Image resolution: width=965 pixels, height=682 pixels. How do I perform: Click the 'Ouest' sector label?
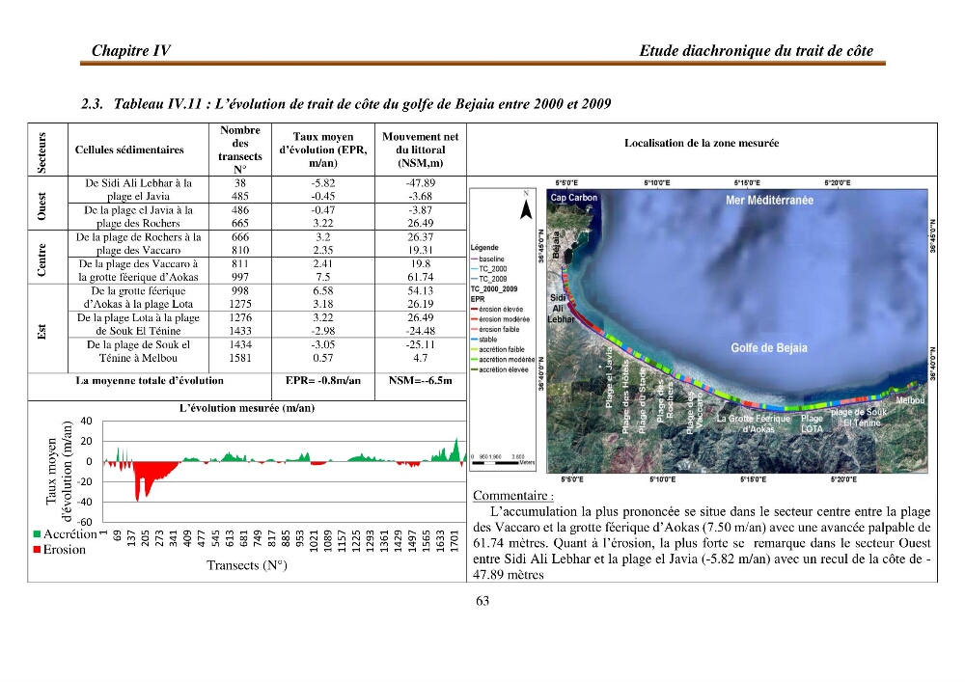tap(41, 205)
